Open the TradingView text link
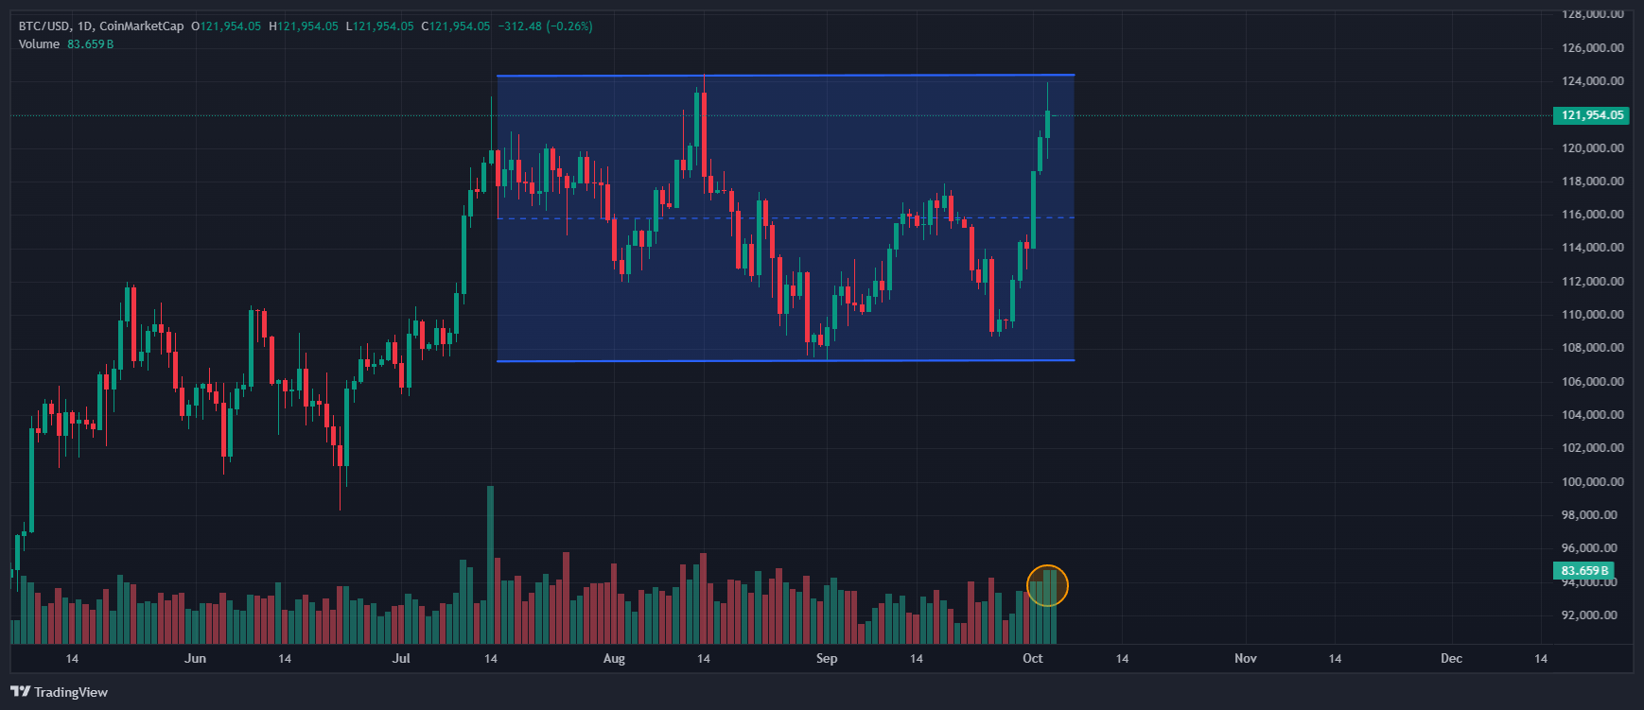Screen dimensions: 1644x710 71,692
